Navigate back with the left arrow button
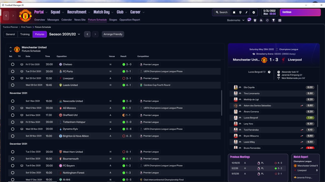The height and width of the screenshot is (182, 325). pos(6,15)
